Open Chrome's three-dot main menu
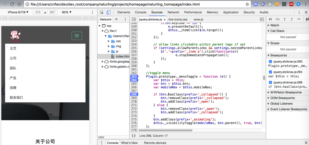The width and height of the screenshot is (309, 145). point(305,4)
